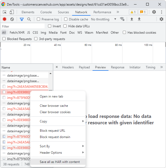The image size is (166, 168).
Task: Click the request list scroll up arrow
Action: coord(50,73)
